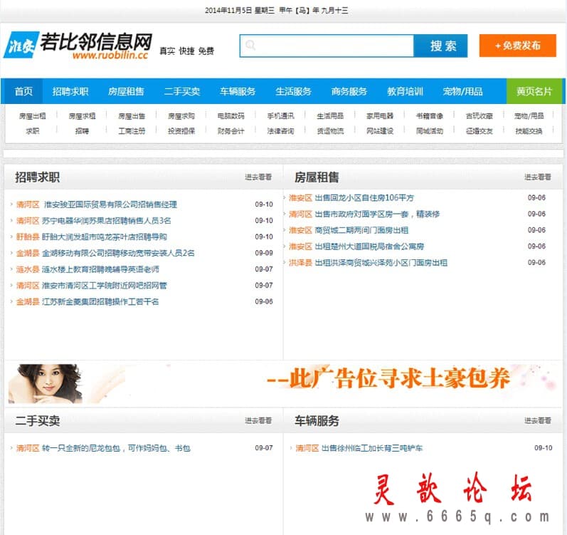Select 家用电器 sub-category link
This screenshot has width=567, height=535.
point(380,116)
